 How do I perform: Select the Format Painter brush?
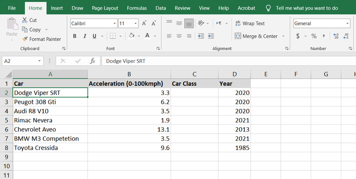[x=25, y=39]
